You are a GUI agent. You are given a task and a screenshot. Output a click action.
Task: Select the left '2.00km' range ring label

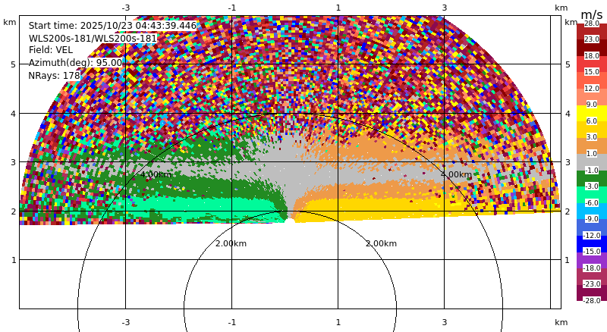231,243
